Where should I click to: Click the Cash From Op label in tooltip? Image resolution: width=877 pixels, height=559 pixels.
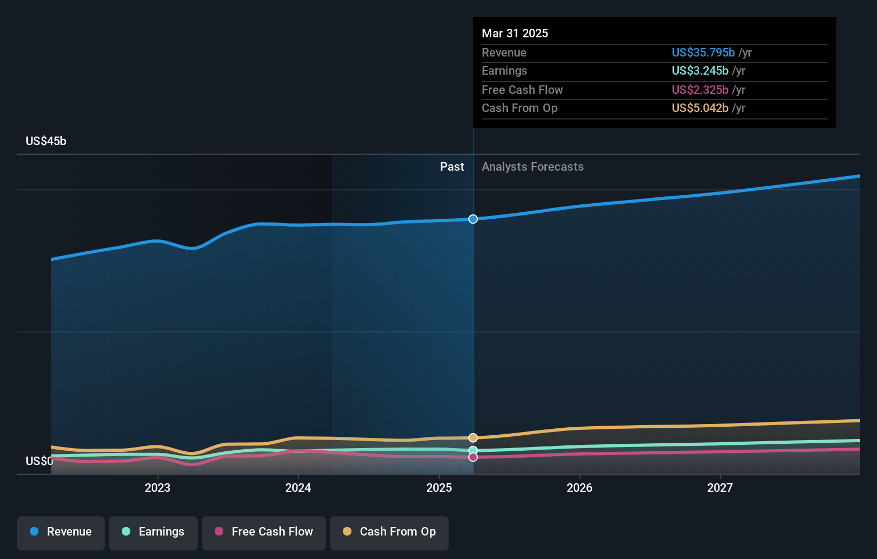click(520, 108)
